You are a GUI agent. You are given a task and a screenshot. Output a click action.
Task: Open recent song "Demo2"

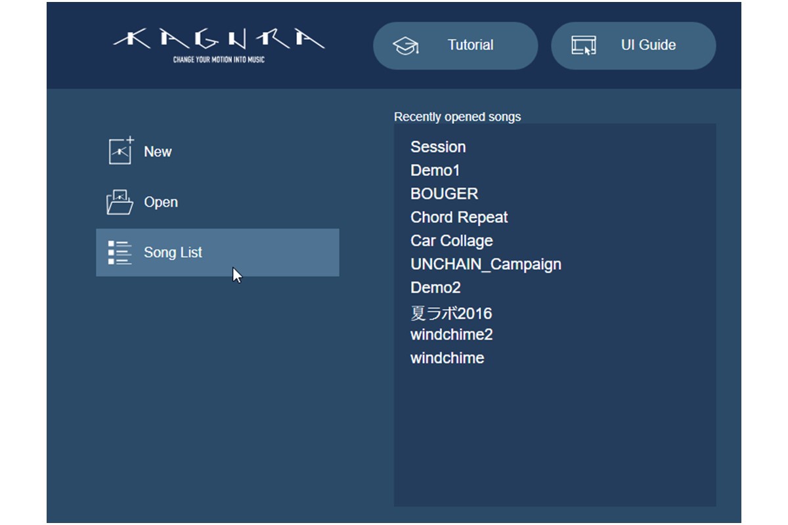coord(436,287)
